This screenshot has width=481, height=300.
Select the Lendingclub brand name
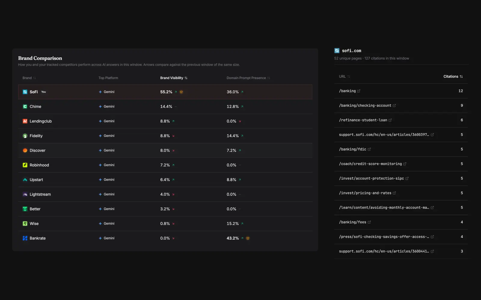click(41, 121)
